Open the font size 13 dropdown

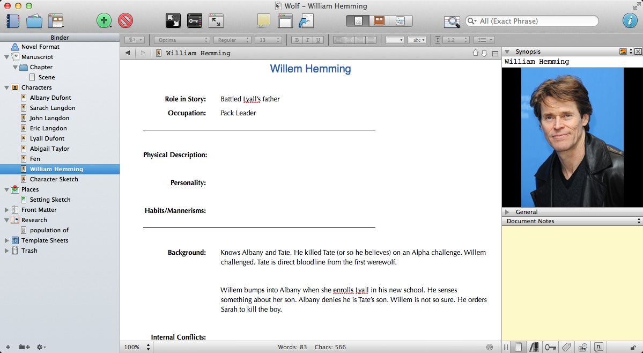(x=268, y=40)
